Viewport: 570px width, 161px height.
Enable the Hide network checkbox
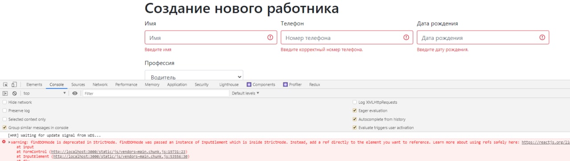pos(4,102)
